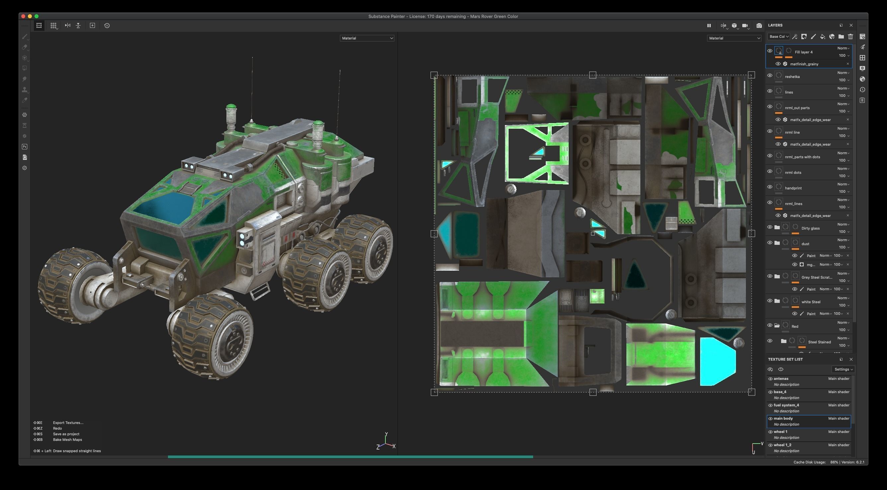
Task: Open left viewport Material dropdown
Action: (367, 38)
